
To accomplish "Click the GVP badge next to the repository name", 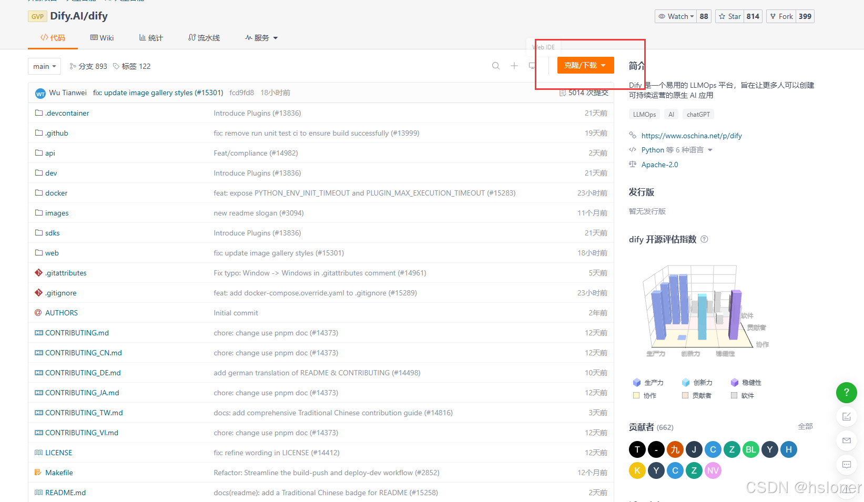I will tap(37, 16).
